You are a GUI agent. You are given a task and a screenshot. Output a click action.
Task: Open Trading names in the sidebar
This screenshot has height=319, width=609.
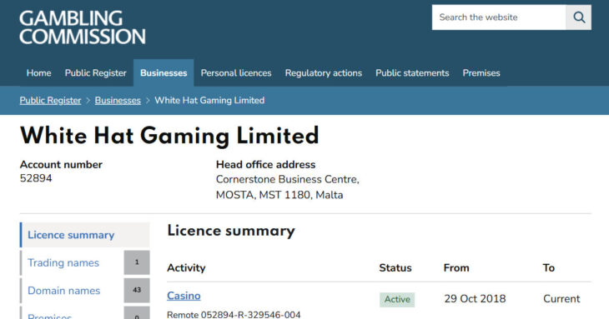pyautogui.click(x=63, y=263)
